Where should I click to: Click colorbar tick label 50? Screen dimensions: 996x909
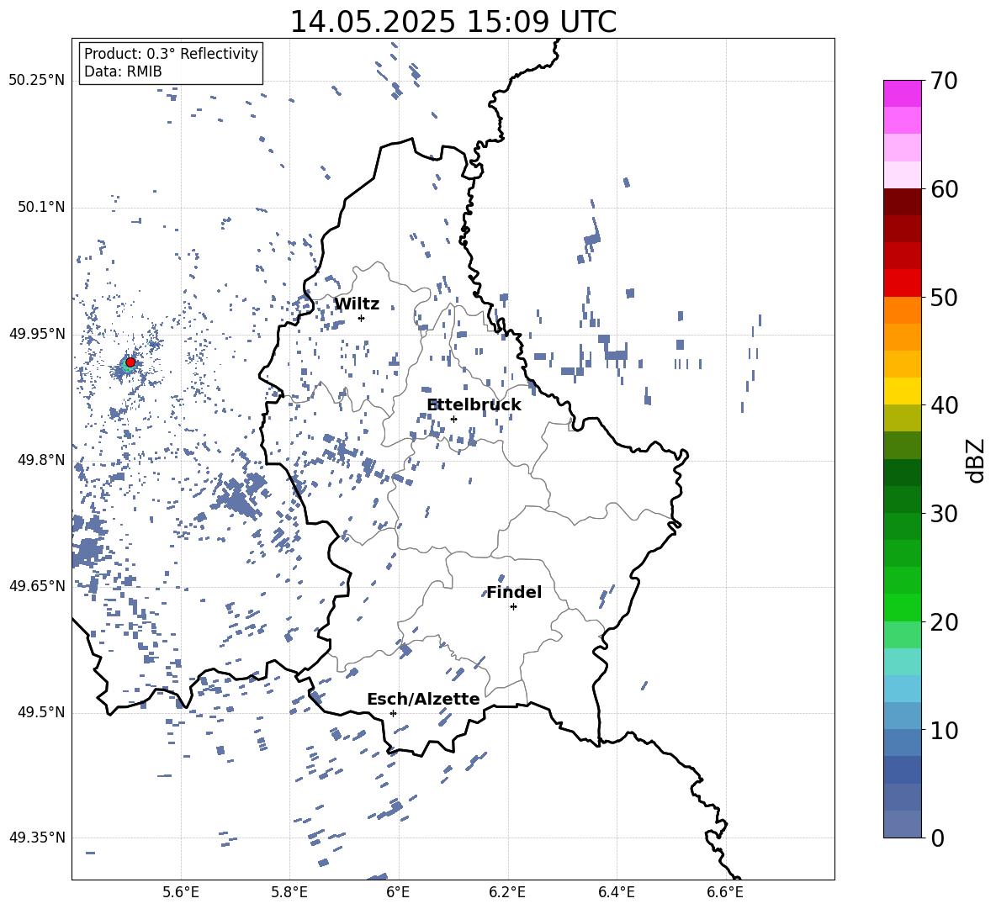[x=944, y=297]
